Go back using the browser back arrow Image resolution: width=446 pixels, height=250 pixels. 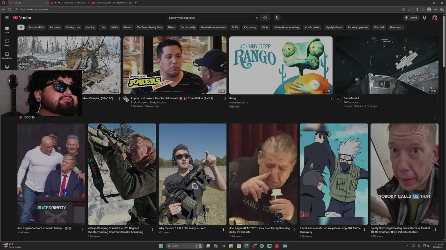[x=3, y=9]
